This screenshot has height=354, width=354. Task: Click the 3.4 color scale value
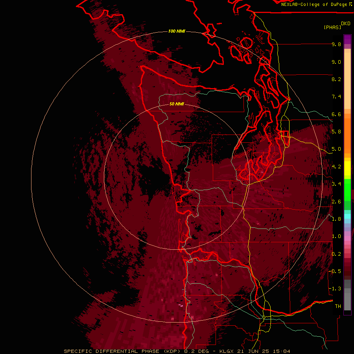(x=336, y=184)
